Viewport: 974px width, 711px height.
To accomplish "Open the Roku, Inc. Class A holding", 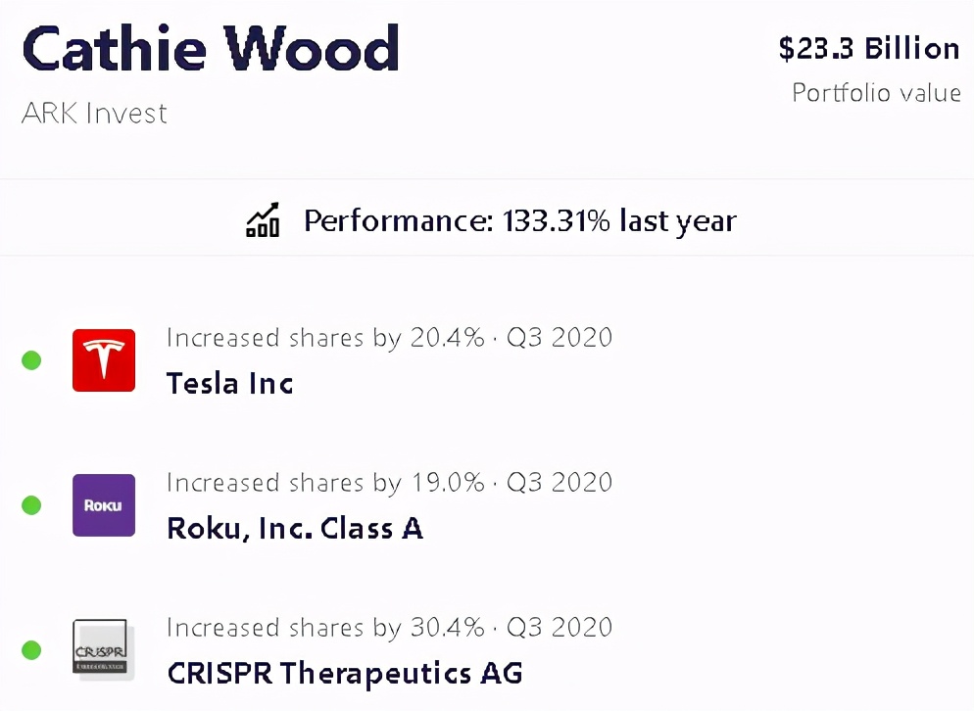I will pyautogui.click(x=295, y=528).
